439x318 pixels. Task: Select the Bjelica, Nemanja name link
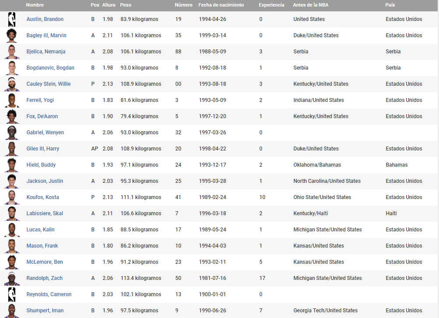tap(46, 52)
